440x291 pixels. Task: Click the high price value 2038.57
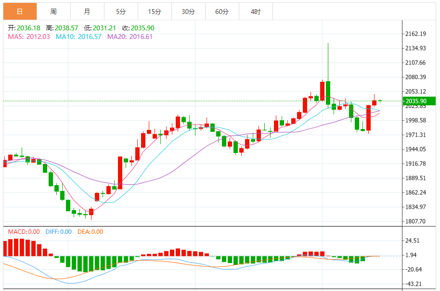click(66, 28)
